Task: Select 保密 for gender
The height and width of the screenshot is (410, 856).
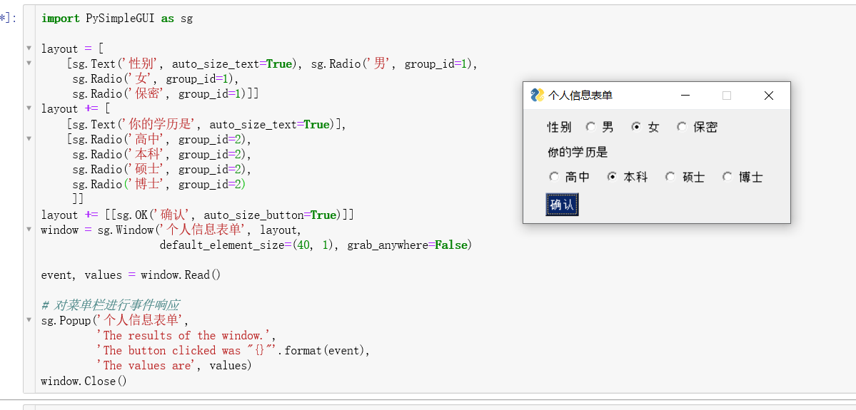Action: coord(682,127)
